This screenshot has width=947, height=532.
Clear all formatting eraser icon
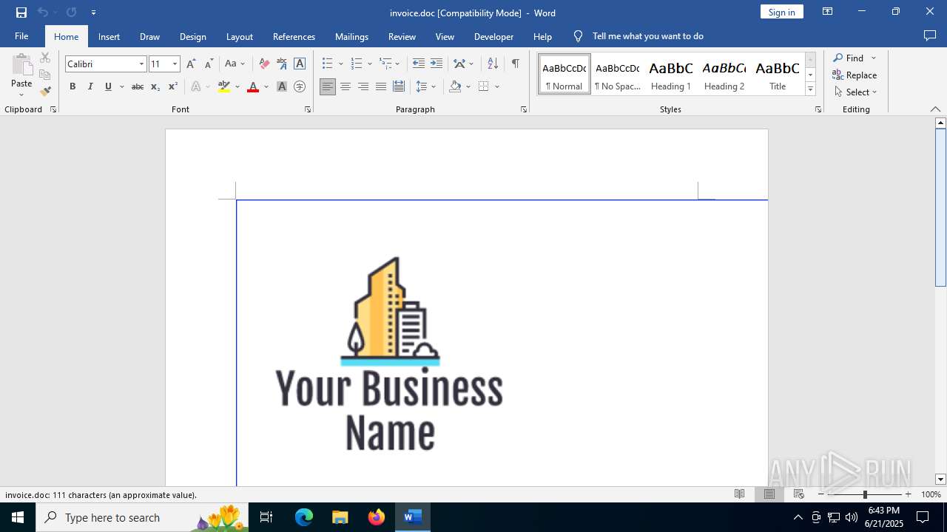[x=264, y=64]
